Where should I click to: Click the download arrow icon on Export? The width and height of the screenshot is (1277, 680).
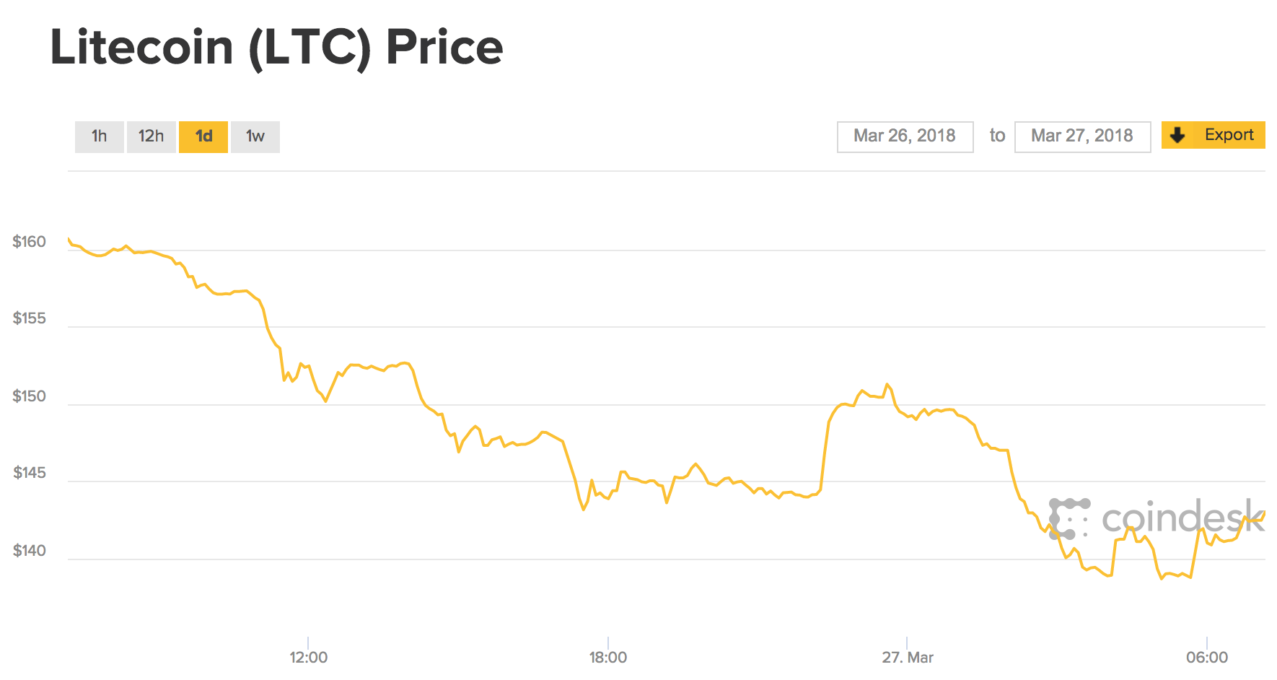pos(1178,135)
